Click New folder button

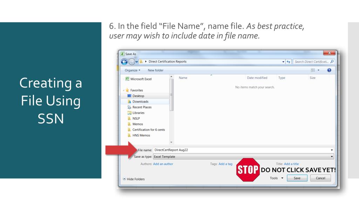click(x=155, y=70)
